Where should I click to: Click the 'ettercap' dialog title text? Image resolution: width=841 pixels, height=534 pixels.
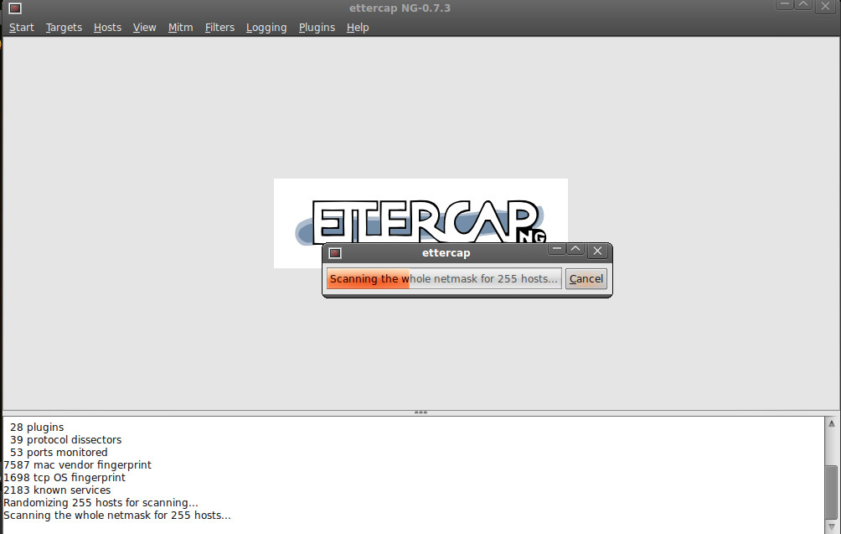point(446,253)
